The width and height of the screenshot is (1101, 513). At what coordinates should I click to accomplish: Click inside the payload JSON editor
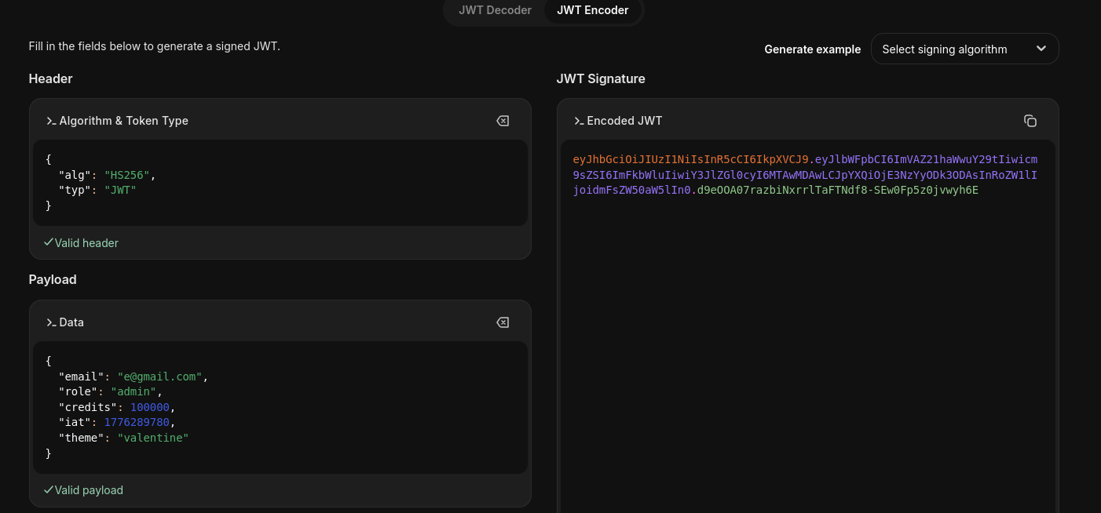click(280, 407)
